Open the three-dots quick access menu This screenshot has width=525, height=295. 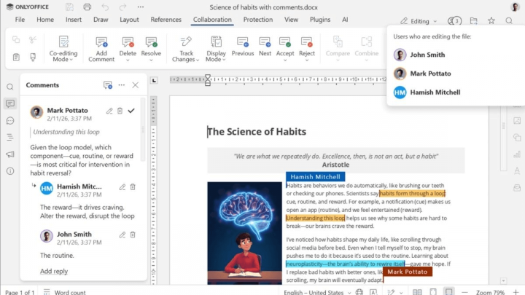(141, 7)
